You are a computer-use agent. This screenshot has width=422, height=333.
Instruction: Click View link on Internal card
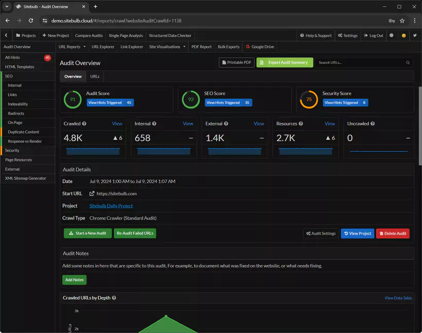(188, 124)
